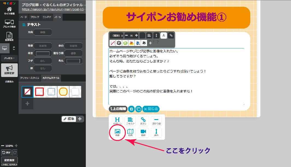Viewport: 291px width, 167px height.
Task: Apply the plain black あ text preset
Action: pyautogui.click(x=144, y=43)
